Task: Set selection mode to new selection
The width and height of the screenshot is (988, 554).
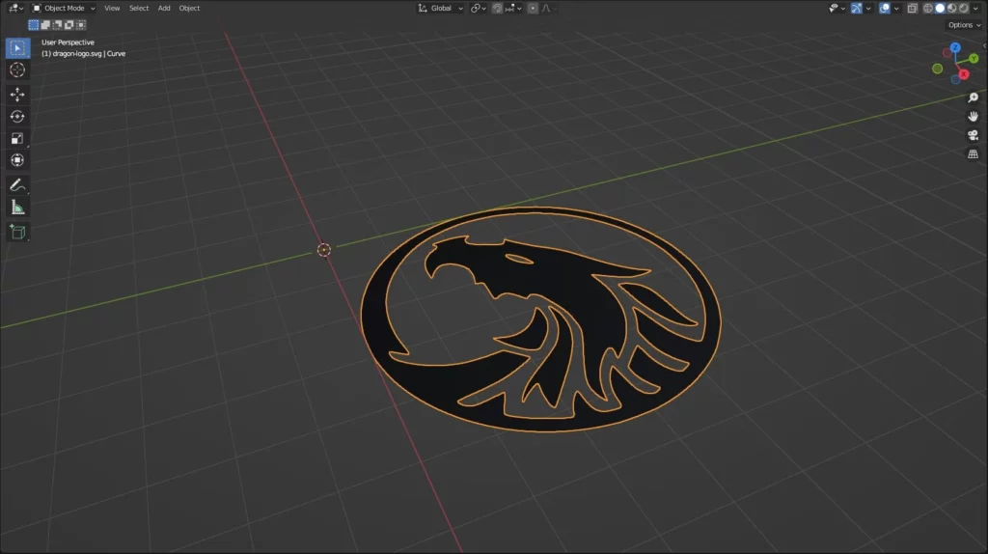Action: 34,24
